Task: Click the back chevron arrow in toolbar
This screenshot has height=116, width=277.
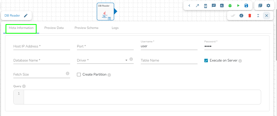Action: pyautogui.click(x=189, y=6)
